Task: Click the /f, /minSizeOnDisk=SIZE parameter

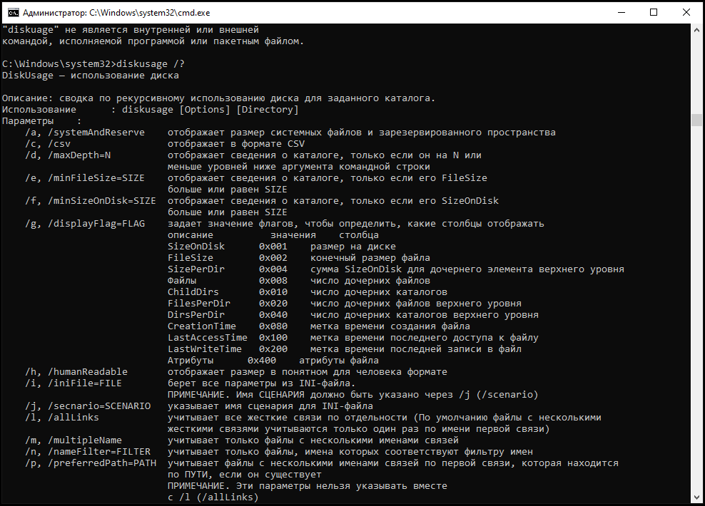Action: click(x=91, y=201)
